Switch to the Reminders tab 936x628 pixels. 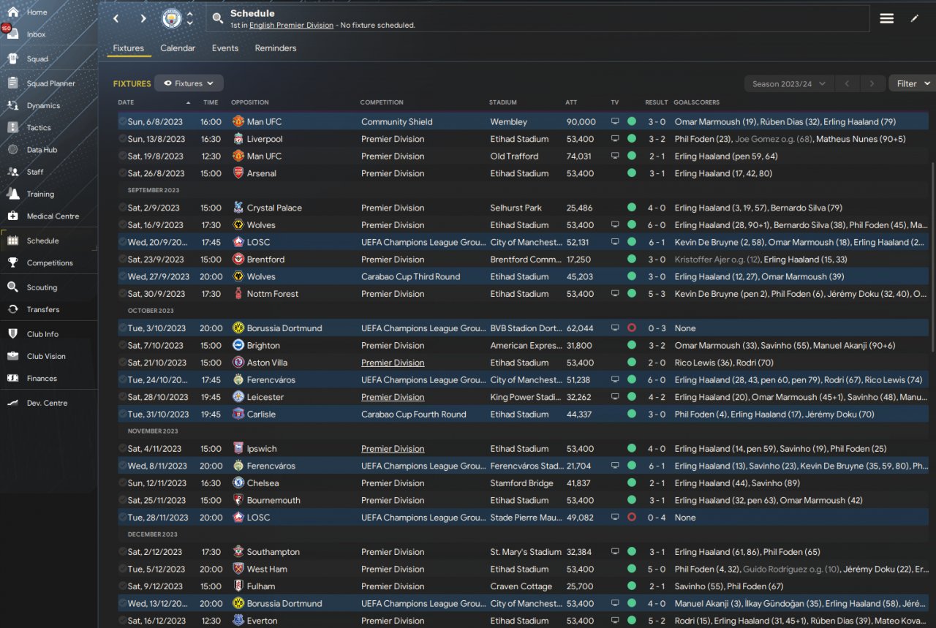point(276,48)
